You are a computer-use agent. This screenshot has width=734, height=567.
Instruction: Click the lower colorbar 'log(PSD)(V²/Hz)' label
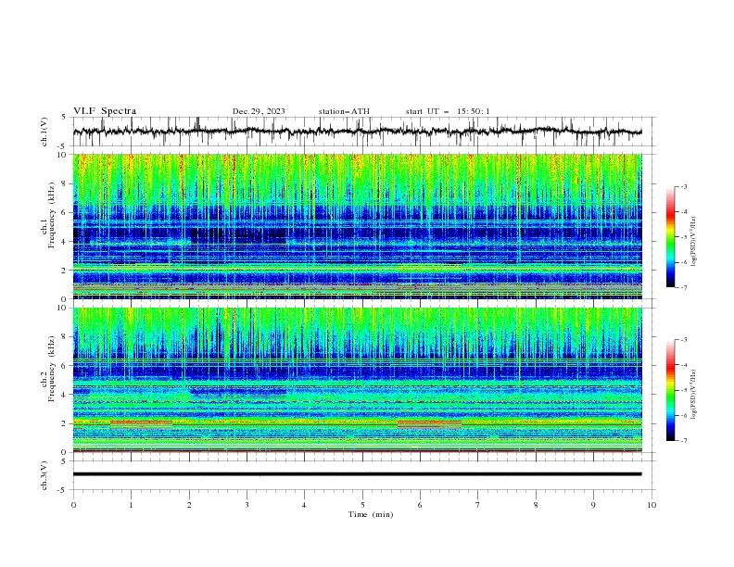pos(694,394)
